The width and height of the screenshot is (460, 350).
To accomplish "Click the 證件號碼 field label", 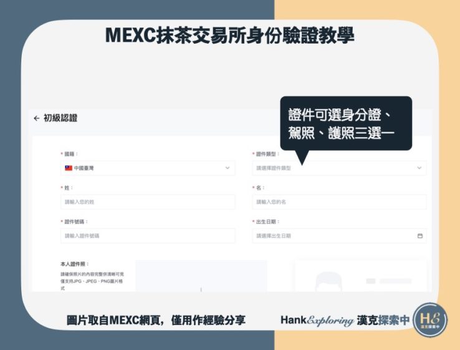I will click(x=75, y=221).
